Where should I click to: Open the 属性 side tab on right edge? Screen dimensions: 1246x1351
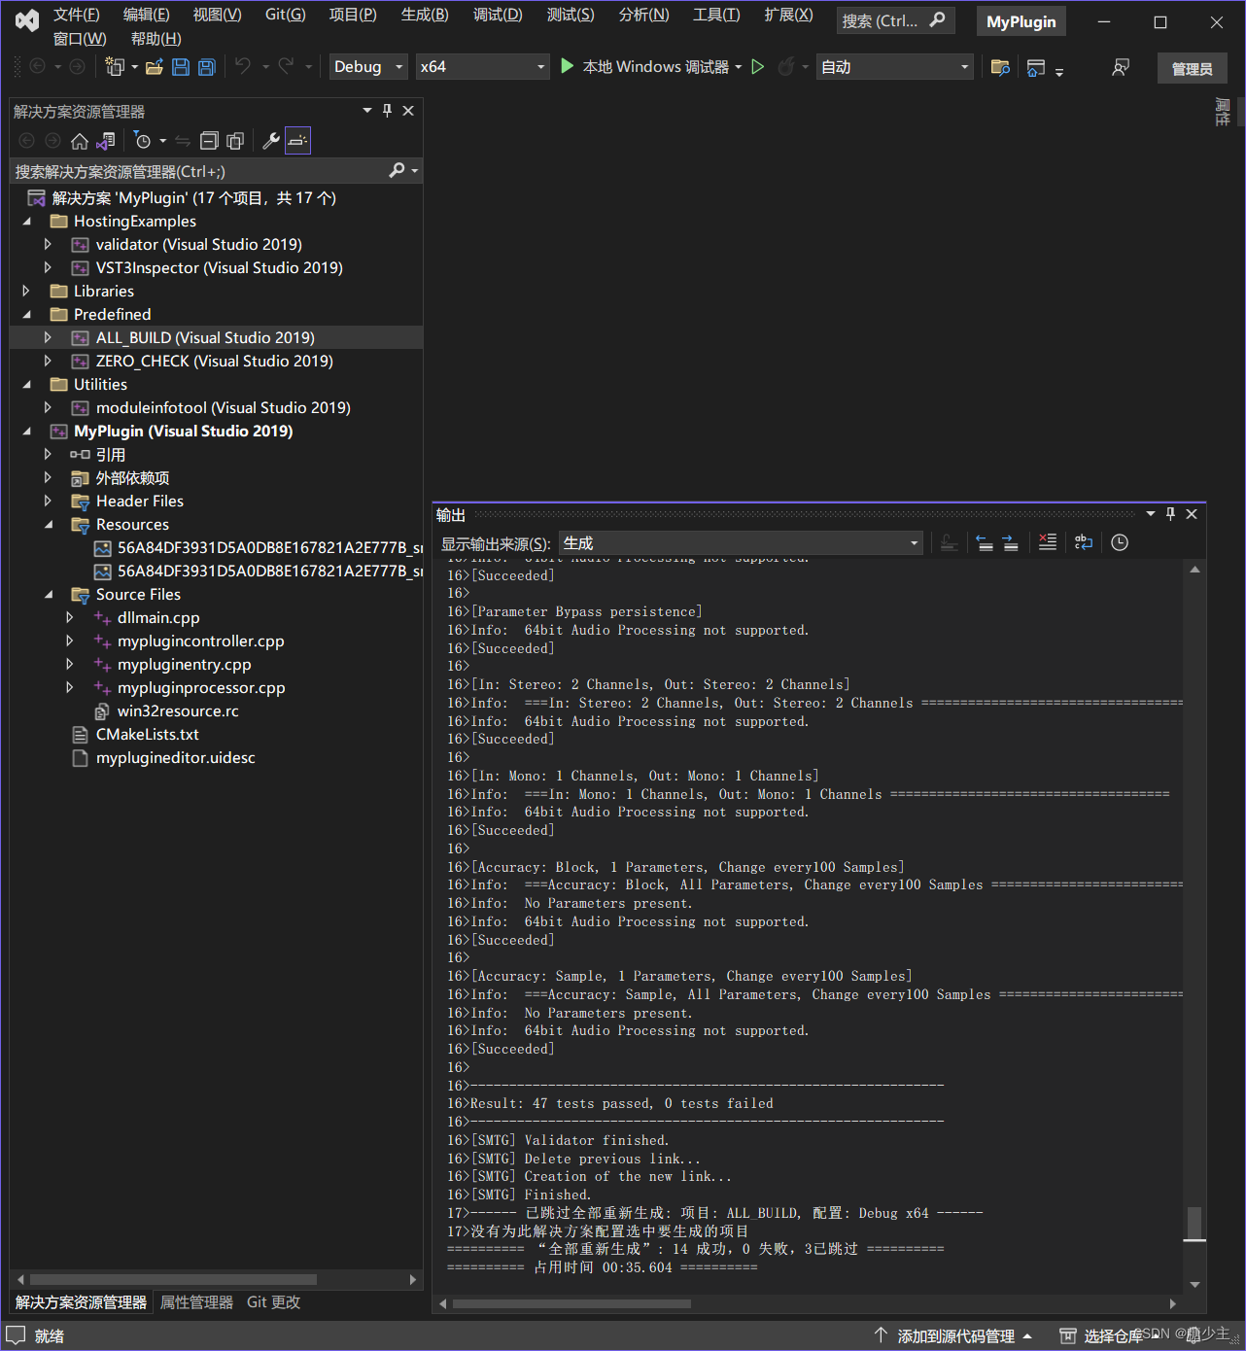[1223, 112]
